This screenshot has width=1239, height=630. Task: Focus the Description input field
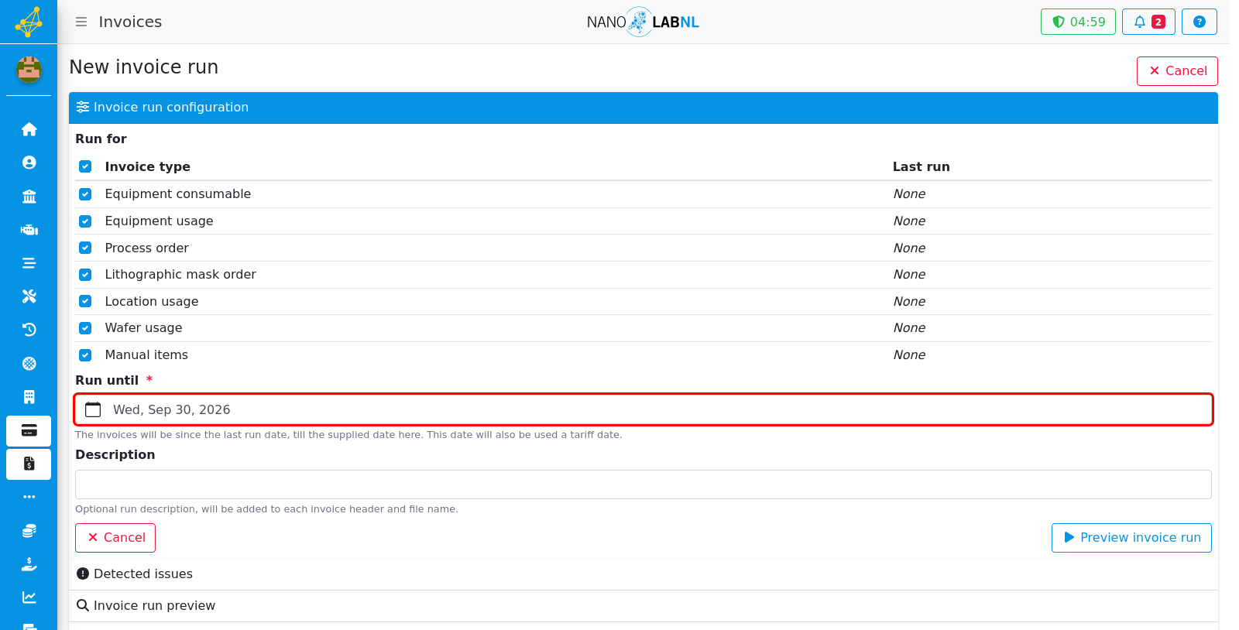point(643,484)
